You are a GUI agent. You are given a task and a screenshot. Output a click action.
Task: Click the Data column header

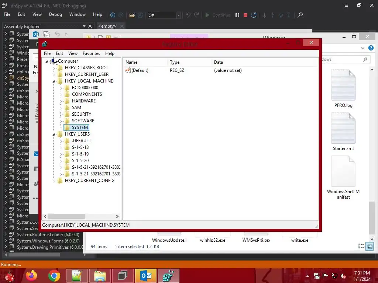(x=265, y=62)
